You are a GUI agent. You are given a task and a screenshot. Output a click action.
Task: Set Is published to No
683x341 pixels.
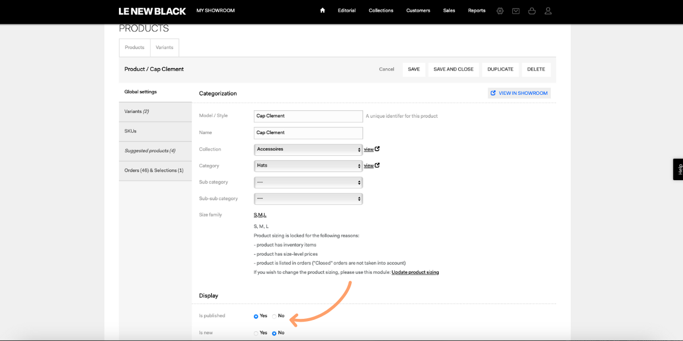tap(274, 316)
